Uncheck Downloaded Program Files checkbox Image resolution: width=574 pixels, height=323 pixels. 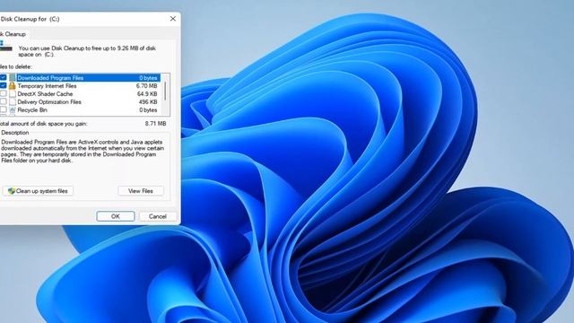coord(4,78)
